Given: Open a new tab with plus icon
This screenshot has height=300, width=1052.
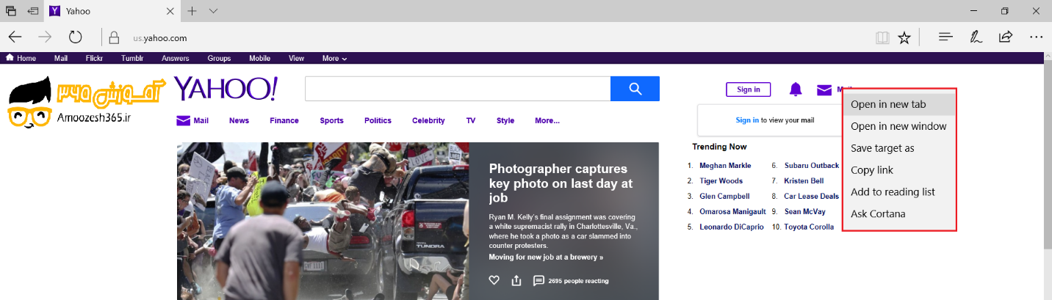Looking at the screenshot, I should [x=192, y=11].
